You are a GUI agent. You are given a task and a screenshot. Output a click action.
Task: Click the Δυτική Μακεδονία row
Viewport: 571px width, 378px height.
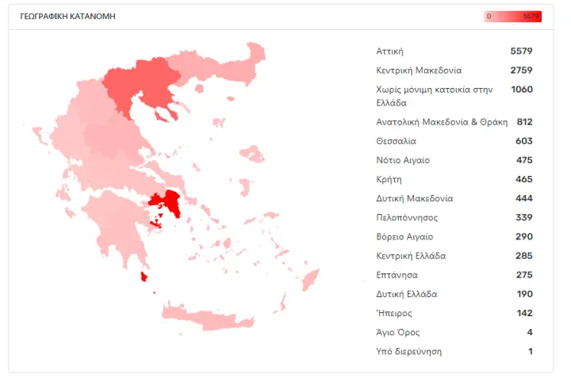(x=454, y=199)
